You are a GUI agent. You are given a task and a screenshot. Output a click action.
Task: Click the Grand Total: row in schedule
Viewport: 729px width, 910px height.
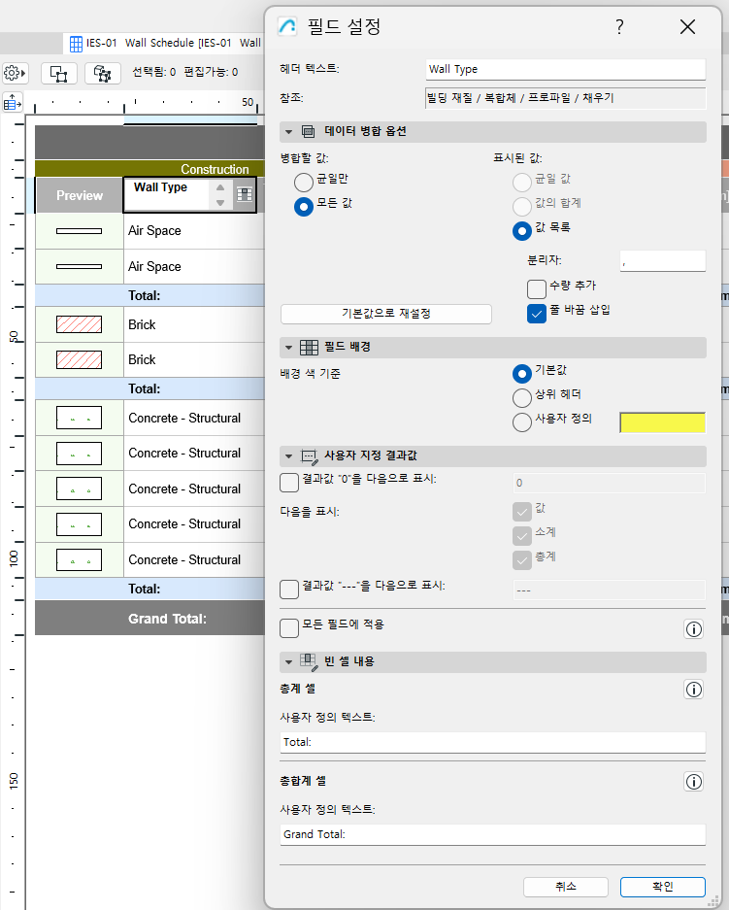[x=150, y=619]
